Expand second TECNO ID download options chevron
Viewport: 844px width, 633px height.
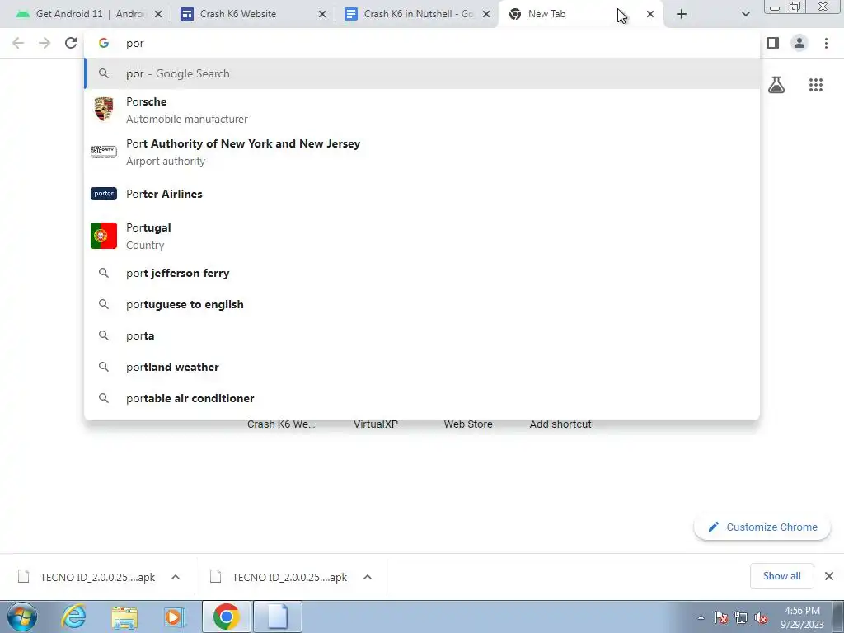(x=368, y=577)
